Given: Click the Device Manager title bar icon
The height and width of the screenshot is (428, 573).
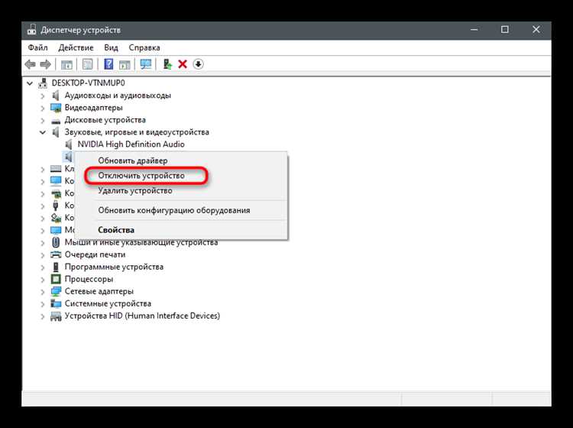Looking at the screenshot, I should click(x=32, y=30).
